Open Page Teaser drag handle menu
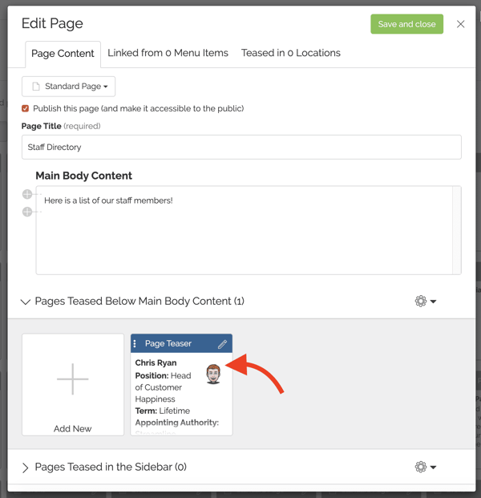Viewport: 481px width, 498px height. point(135,343)
